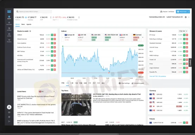Image resolution: width=195 pixels, height=135 pixels.
Task: Open the inbox envelope icon in the sidebar
Action: 9,112
